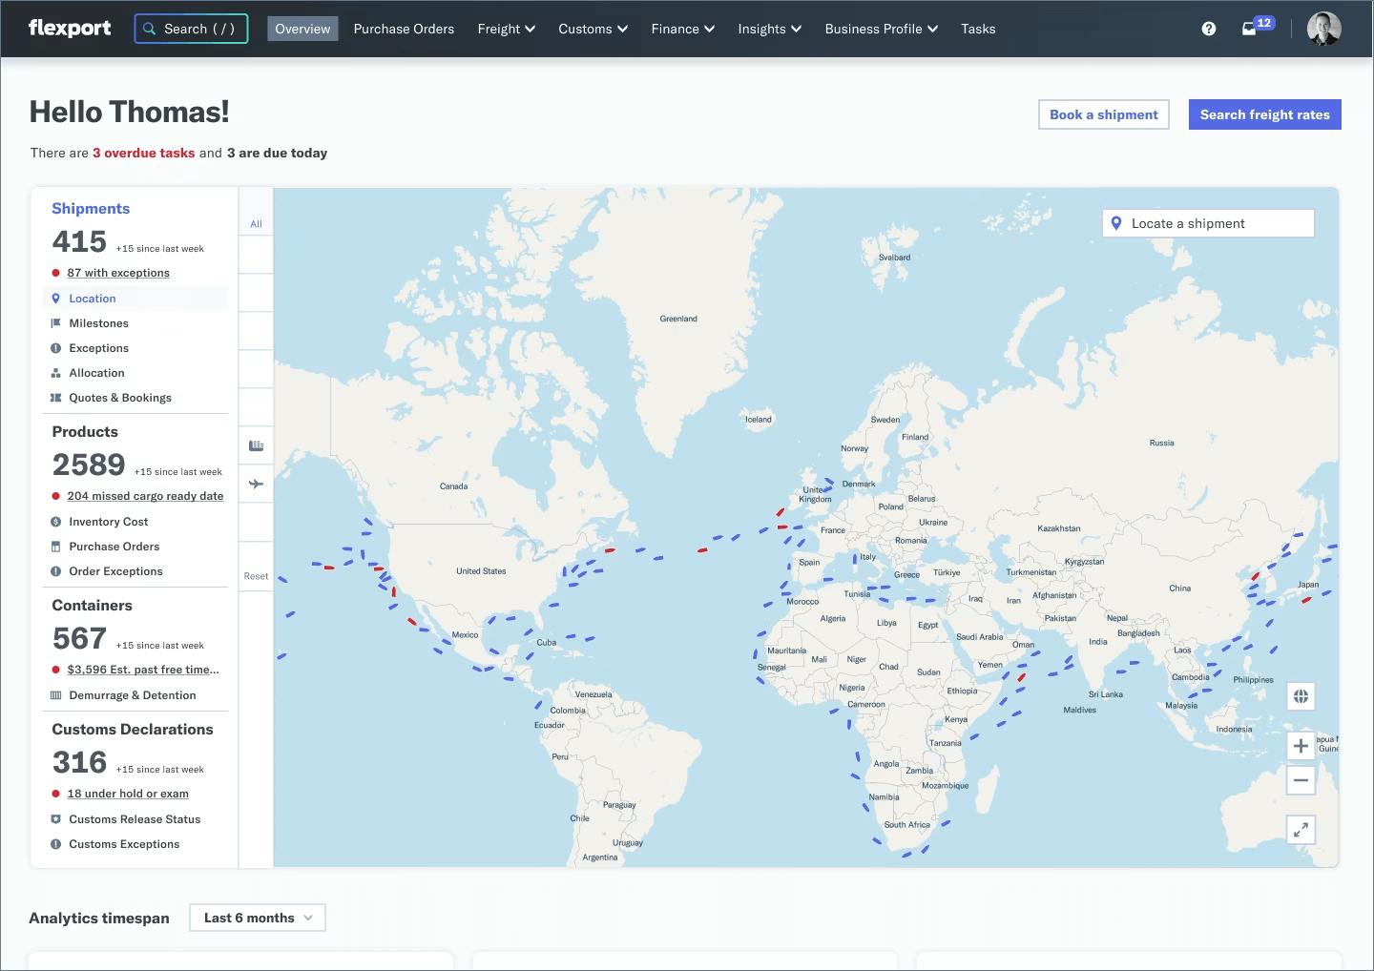
Task: Select the ocean vessel map filter icon
Action: 256,445
